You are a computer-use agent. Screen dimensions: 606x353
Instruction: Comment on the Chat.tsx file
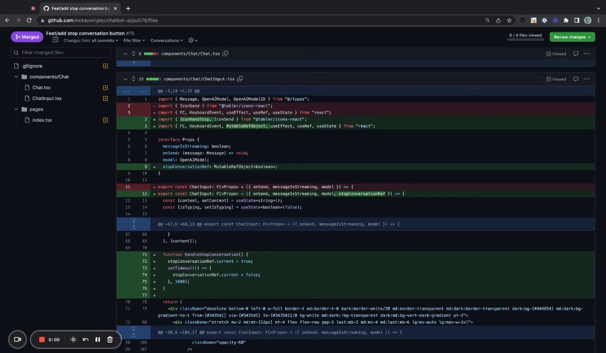(576, 53)
